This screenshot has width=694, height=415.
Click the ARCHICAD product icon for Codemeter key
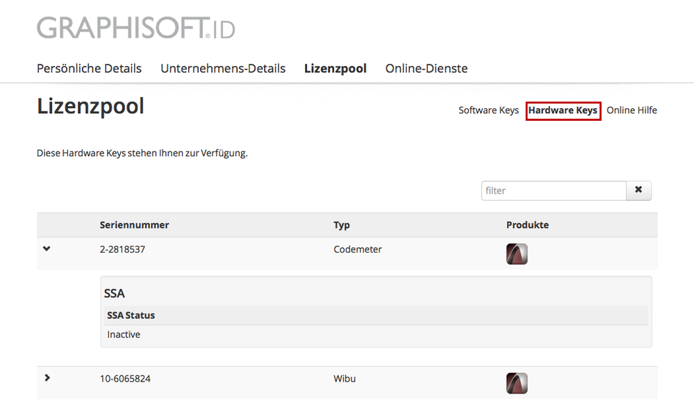(x=517, y=254)
